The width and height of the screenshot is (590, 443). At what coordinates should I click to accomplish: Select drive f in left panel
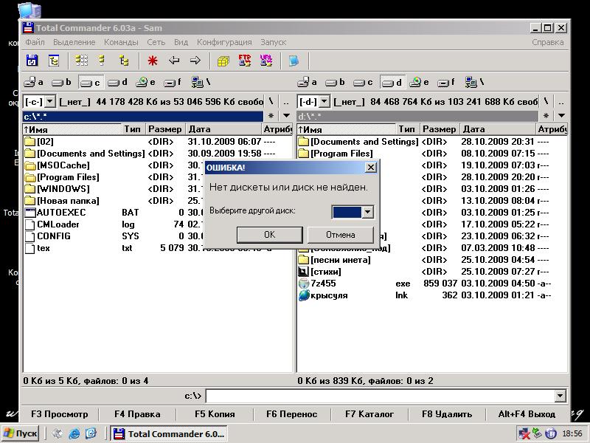[x=173, y=82]
